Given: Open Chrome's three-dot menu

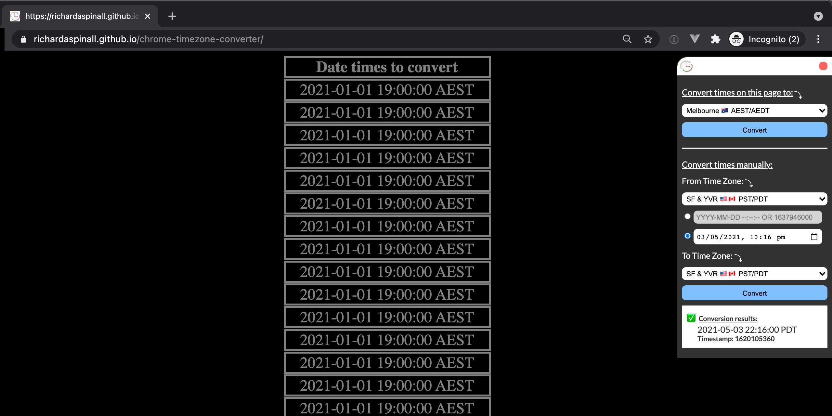Looking at the screenshot, I should pyautogui.click(x=818, y=39).
